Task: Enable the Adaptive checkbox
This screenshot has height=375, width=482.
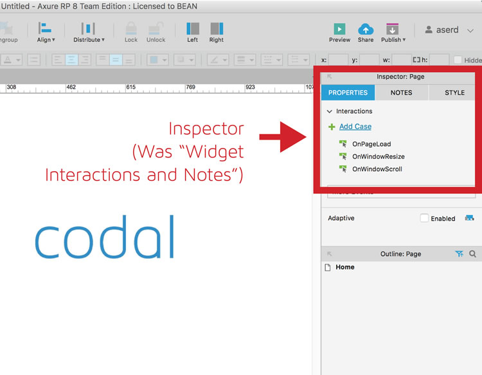Action: click(424, 218)
